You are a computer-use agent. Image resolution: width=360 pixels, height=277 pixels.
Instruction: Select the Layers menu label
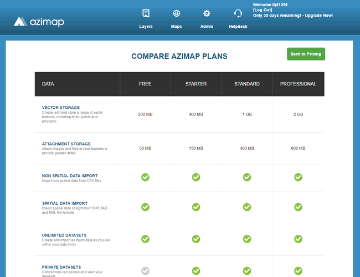pyautogui.click(x=146, y=27)
